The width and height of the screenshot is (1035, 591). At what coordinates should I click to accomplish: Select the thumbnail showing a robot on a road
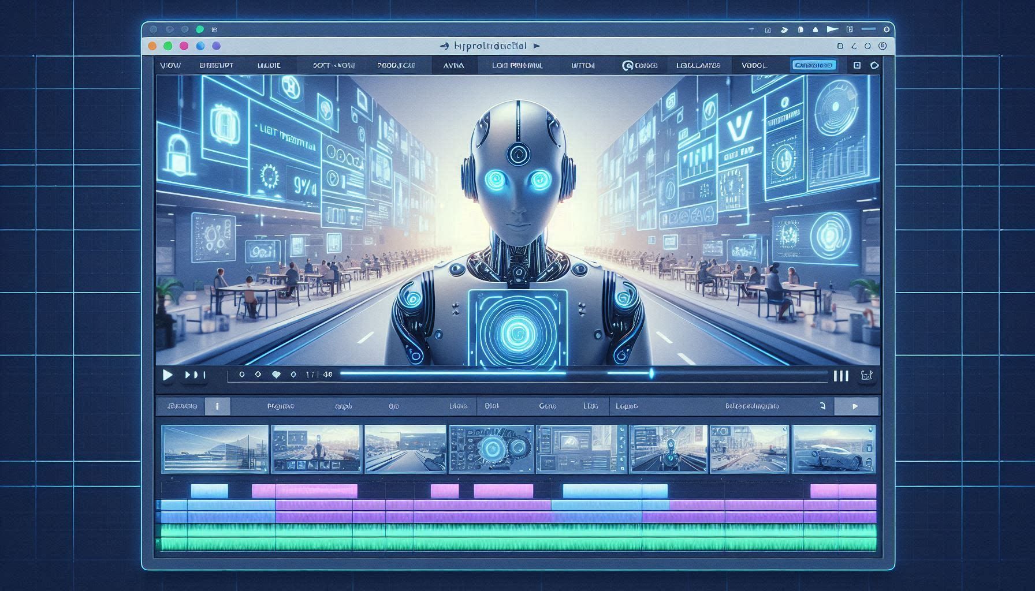tap(668, 449)
